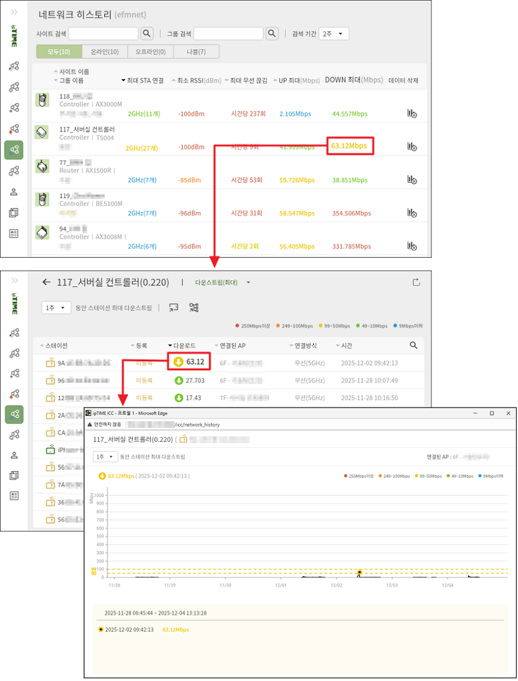Click the 250Mbps이상 red legend dot on the detail page
This screenshot has width=518, height=681.
[x=237, y=326]
